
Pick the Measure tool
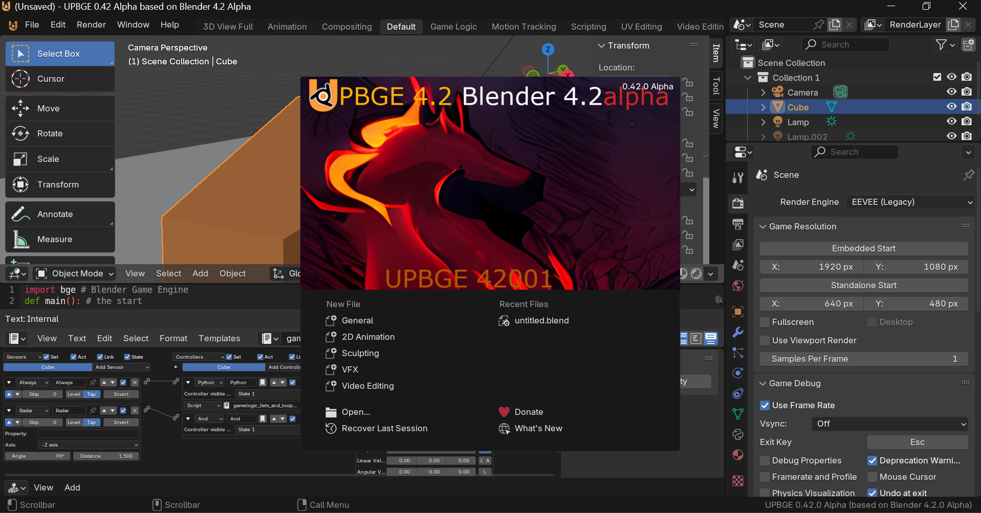(60, 239)
